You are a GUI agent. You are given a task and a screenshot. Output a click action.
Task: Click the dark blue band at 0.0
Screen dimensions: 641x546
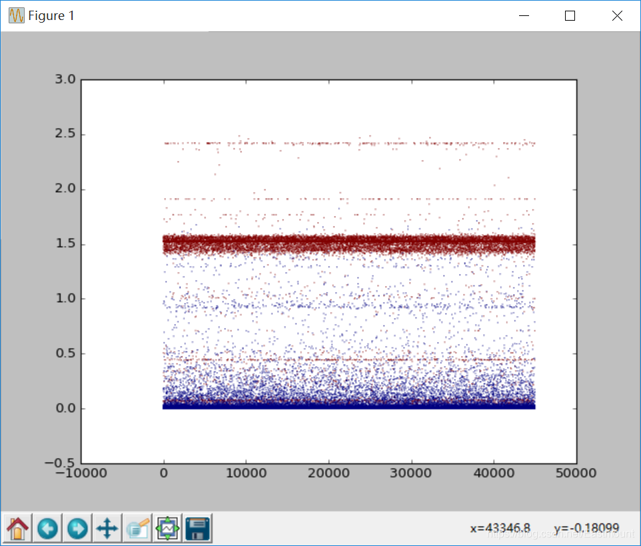click(x=349, y=405)
